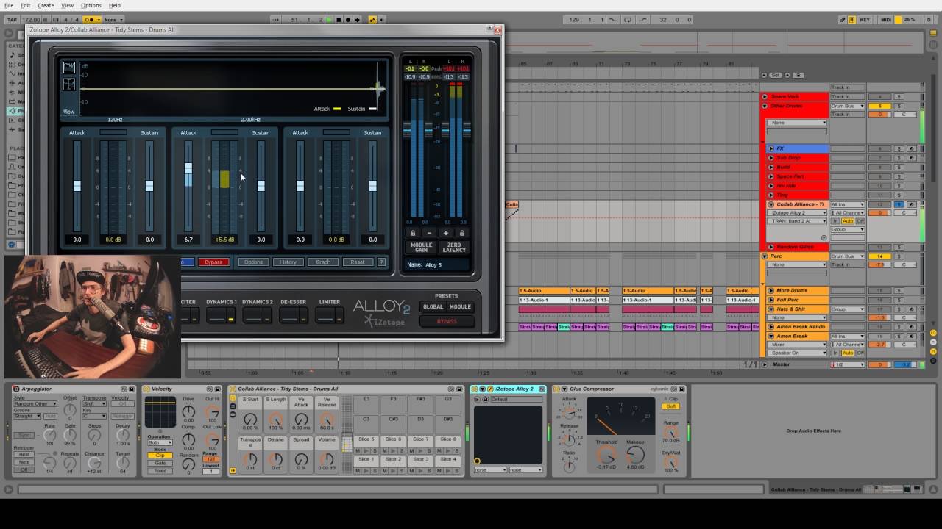This screenshot has width=942, height=529.
Task: Toggle the Glue Compressor device activator
Action: point(556,389)
